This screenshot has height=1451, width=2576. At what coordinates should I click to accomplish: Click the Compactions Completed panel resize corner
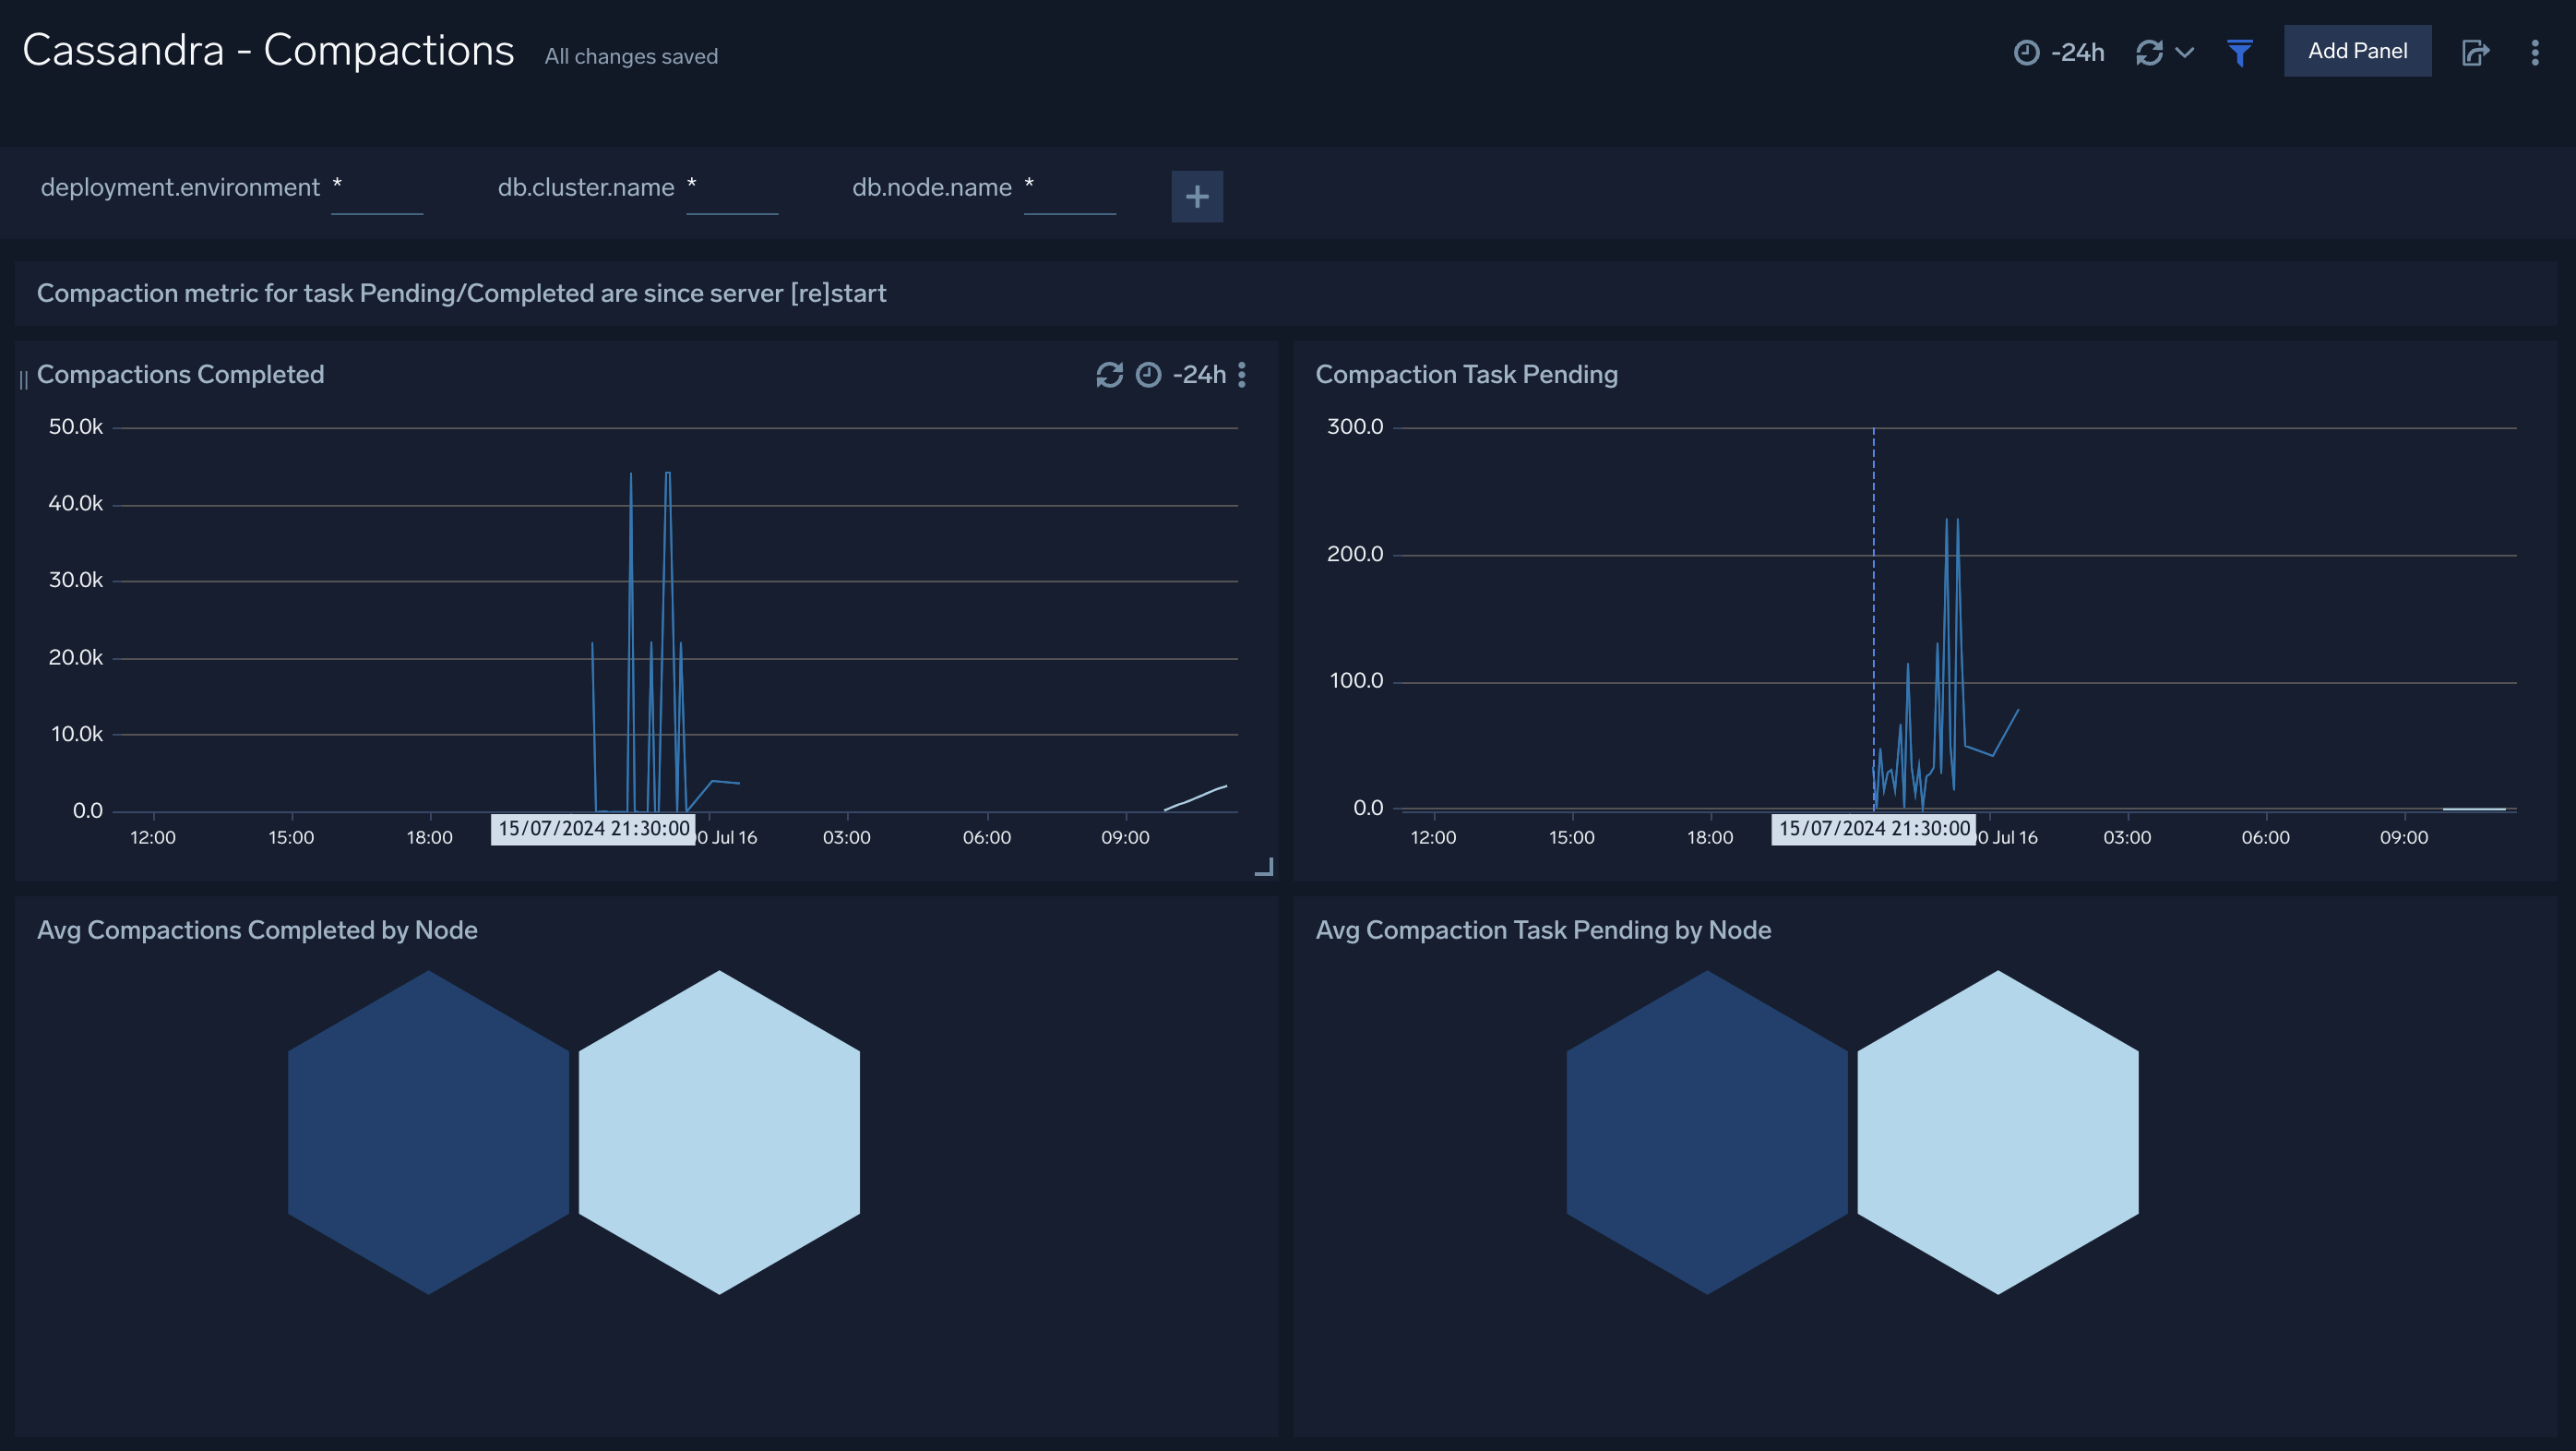coord(1264,867)
